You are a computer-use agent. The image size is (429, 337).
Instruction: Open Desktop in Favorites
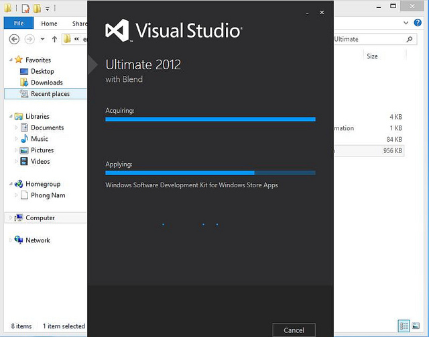pos(42,71)
